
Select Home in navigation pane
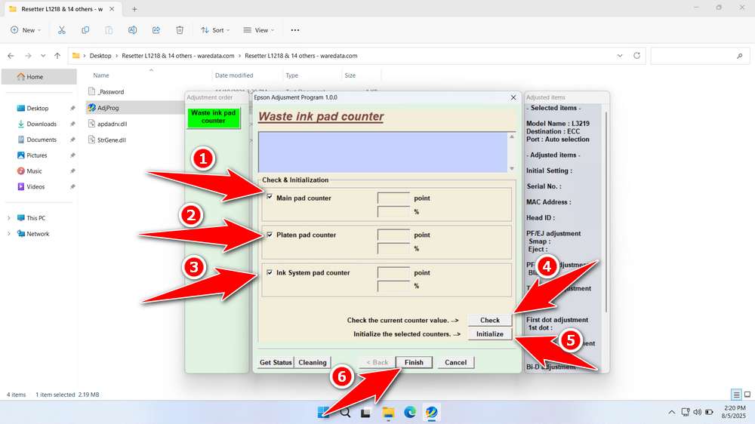tap(39, 76)
